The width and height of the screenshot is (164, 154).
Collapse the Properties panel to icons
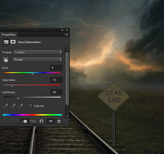click(x=62, y=30)
